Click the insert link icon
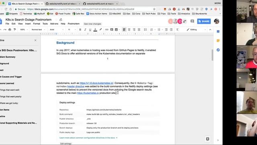This screenshot has width=257, height=145. click(x=107, y=29)
